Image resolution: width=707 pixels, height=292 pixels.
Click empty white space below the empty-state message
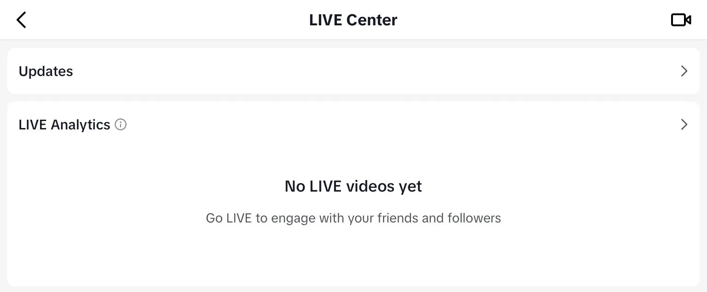pos(353,258)
